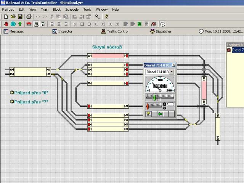The image size is (244, 183).
Task: Click the clock icon next to the date
Action: point(201,31)
